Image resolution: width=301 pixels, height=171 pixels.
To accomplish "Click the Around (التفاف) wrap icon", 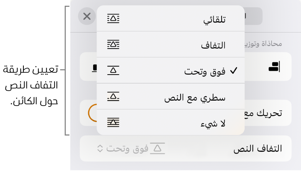I will pyautogui.click(x=113, y=44).
